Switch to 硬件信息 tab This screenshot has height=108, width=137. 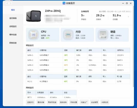(13, 35)
